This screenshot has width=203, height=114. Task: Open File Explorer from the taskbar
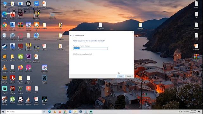pyautogui.click(x=75, y=111)
